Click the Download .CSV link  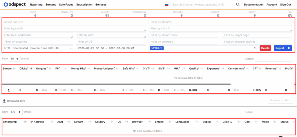tap(15, 101)
